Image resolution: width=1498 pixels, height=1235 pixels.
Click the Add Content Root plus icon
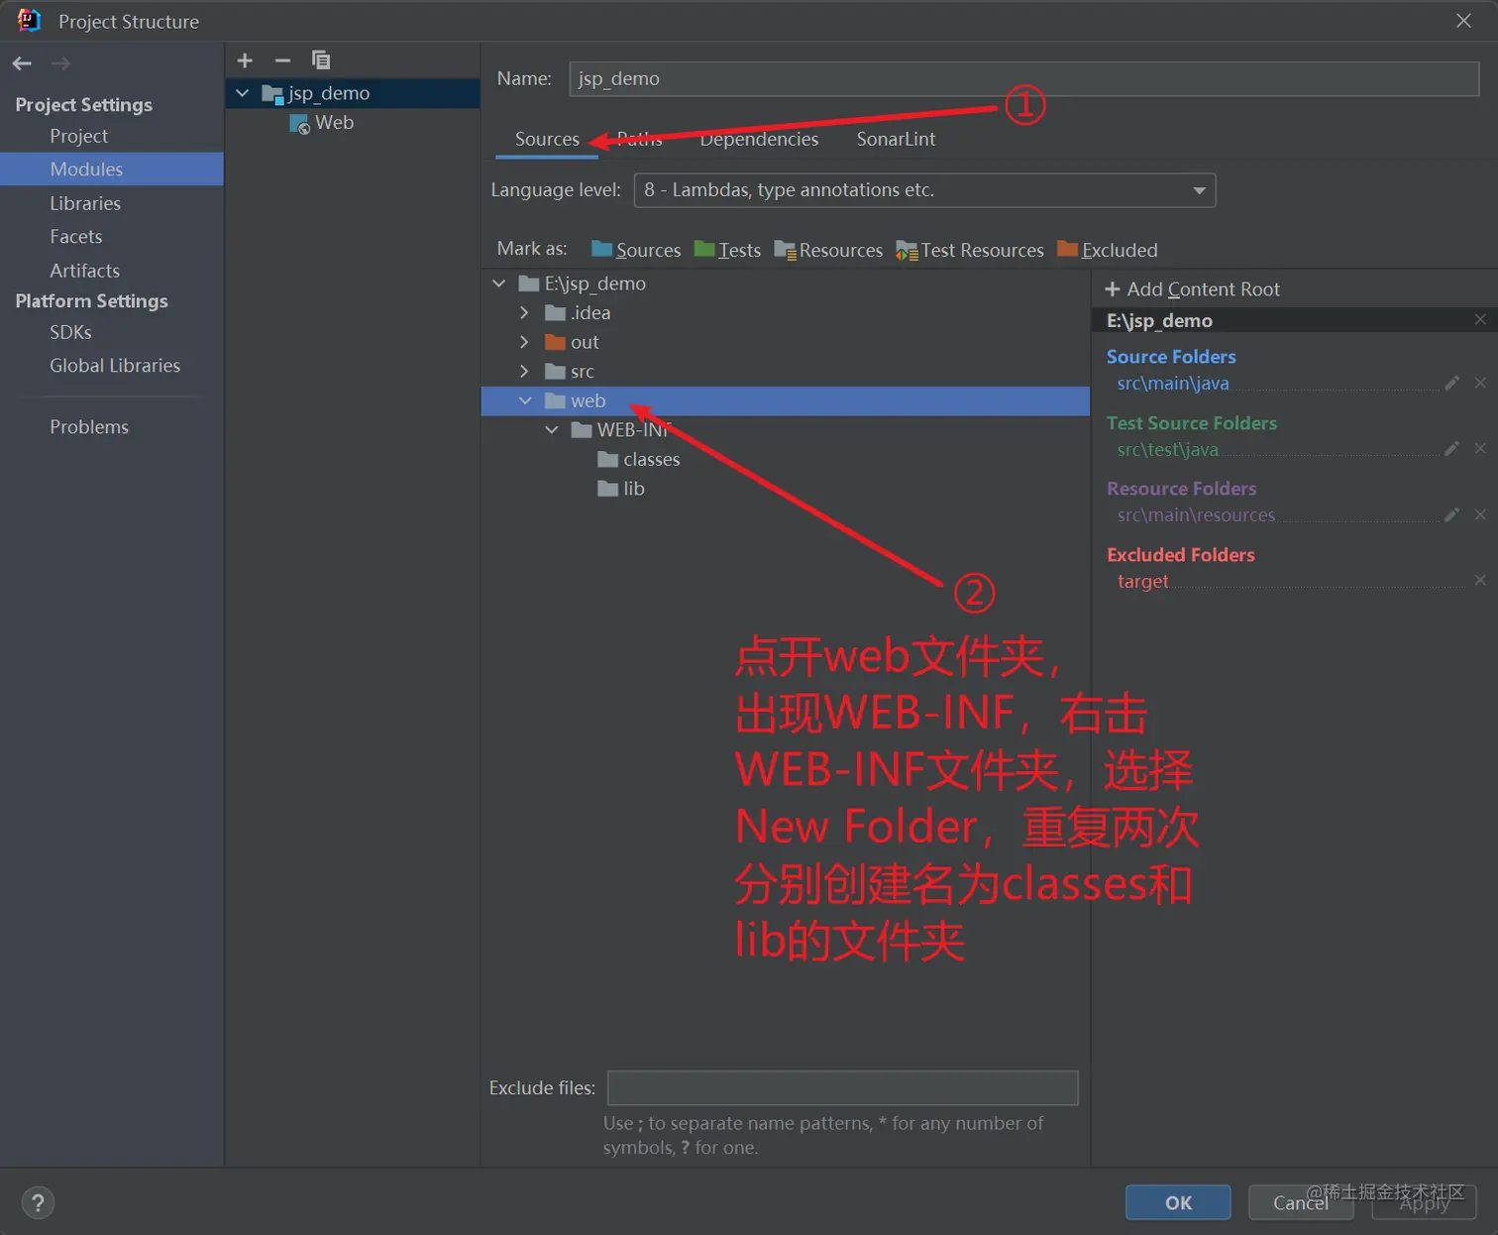1113,289
